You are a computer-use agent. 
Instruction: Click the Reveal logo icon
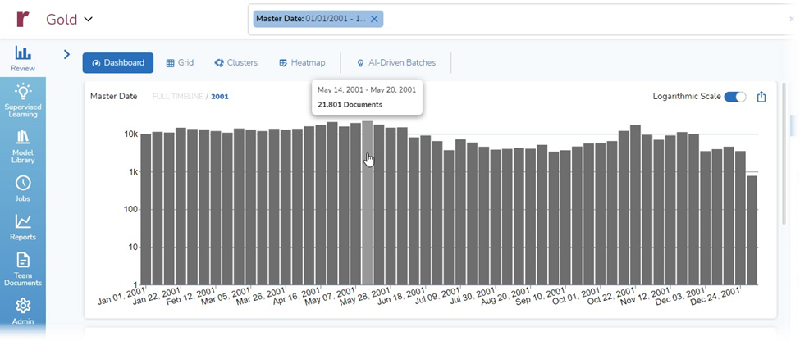click(23, 20)
